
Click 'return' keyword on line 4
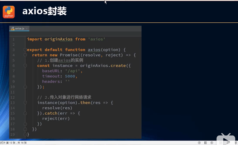coord(40,55)
